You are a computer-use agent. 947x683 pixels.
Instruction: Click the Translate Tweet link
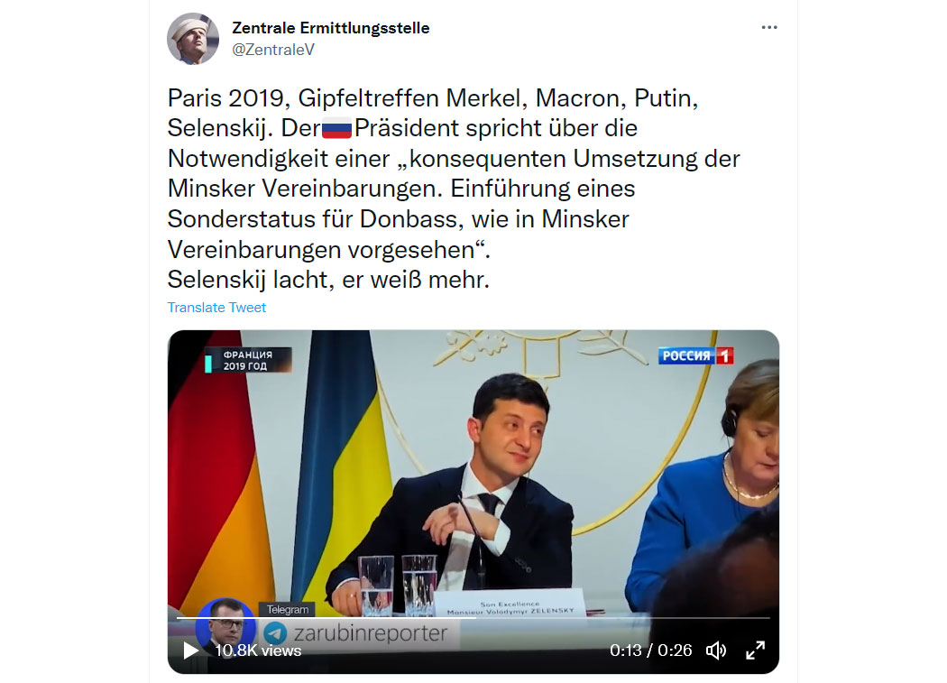tap(216, 308)
